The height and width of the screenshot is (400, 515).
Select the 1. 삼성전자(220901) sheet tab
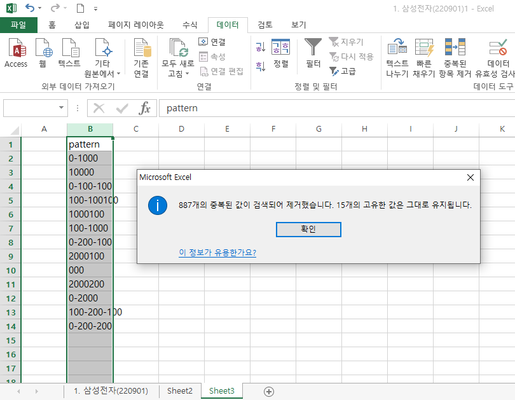coord(111,391)
